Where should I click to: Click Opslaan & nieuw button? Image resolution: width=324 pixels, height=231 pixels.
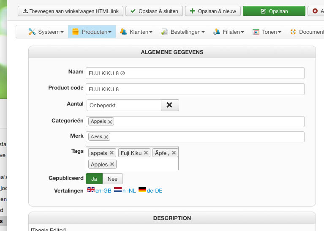coord(213,11)
